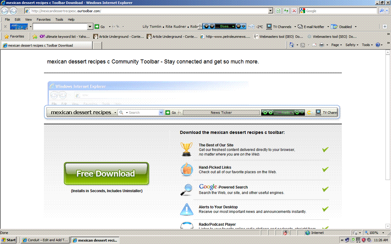391x244 pixels.
Task: Click the Add to Favorites Bar star icon
Action: point(35,37)
